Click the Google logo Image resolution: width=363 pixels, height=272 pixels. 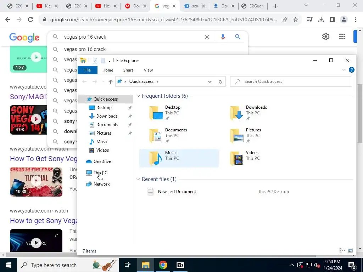click(24, 38)
